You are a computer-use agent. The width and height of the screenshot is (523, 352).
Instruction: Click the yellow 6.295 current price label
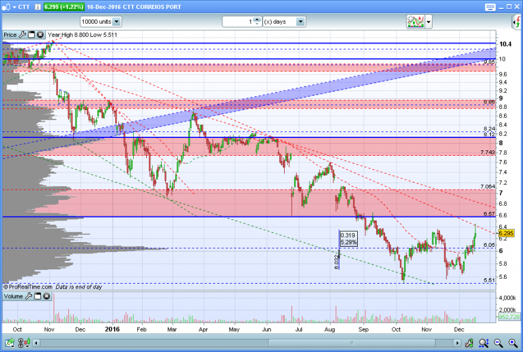pyautogui.click(x=506, y=233)
